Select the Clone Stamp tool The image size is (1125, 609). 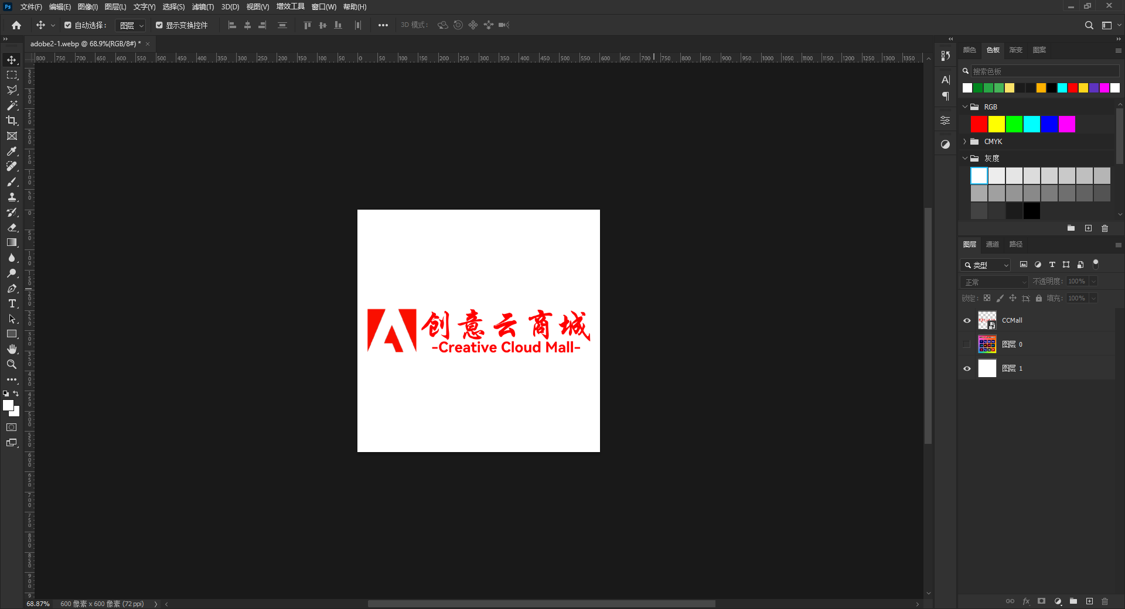point(12,197)
